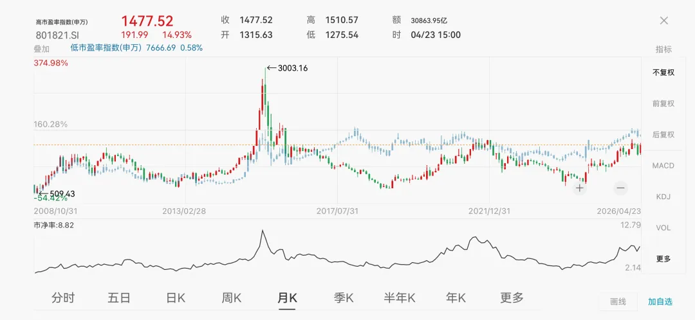Switch to 五日 chart tab

click(119, 298)
